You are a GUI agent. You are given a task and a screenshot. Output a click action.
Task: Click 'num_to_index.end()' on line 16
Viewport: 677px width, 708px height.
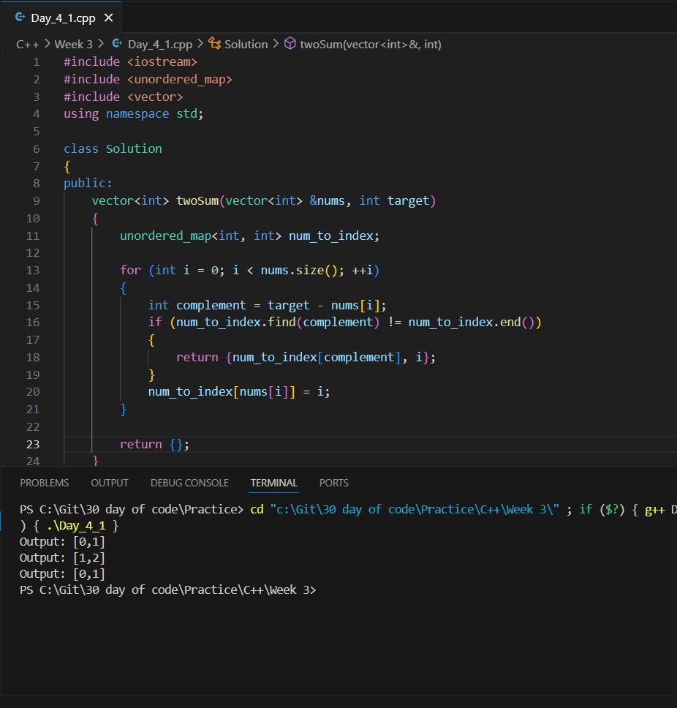coord(471,323)
